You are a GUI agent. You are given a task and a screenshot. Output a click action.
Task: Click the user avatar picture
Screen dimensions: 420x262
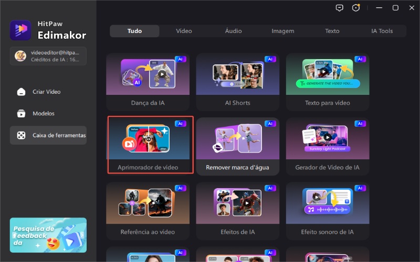click(20, 56)
